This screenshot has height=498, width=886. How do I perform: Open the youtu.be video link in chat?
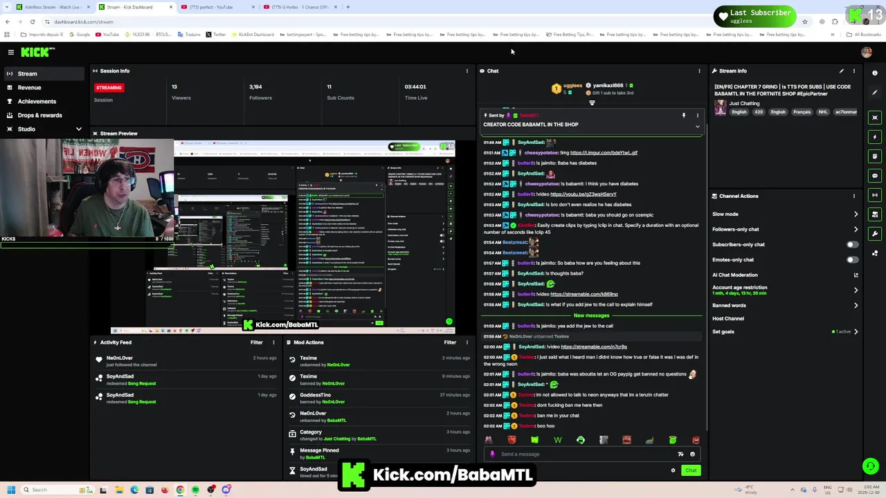coord(583,194)
